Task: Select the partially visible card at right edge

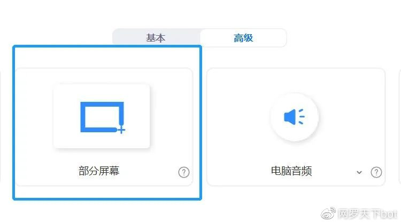Action: [x=400, y=127]
